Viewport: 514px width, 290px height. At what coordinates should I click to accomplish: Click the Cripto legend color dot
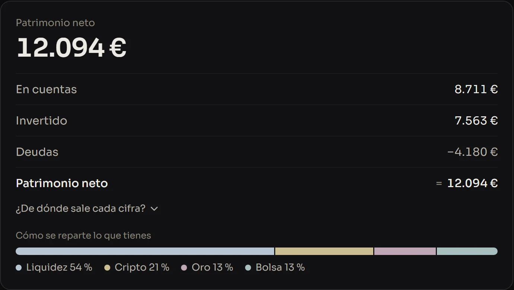107,268
